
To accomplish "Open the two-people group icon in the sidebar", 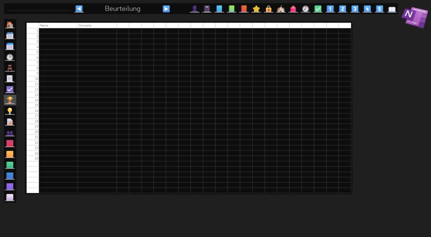I will click(x=10, y=133).
